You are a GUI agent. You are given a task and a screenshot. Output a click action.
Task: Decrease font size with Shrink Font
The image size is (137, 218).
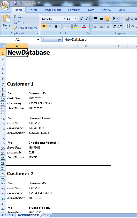(87, 19)
